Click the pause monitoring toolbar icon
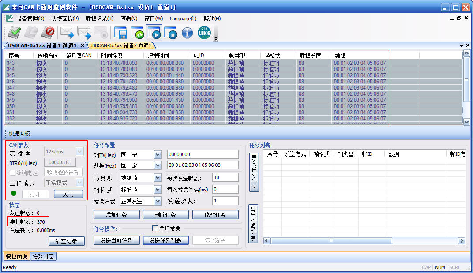Image resolution: width=473 pixels, height=273 pixels. (x=170, y=33)
